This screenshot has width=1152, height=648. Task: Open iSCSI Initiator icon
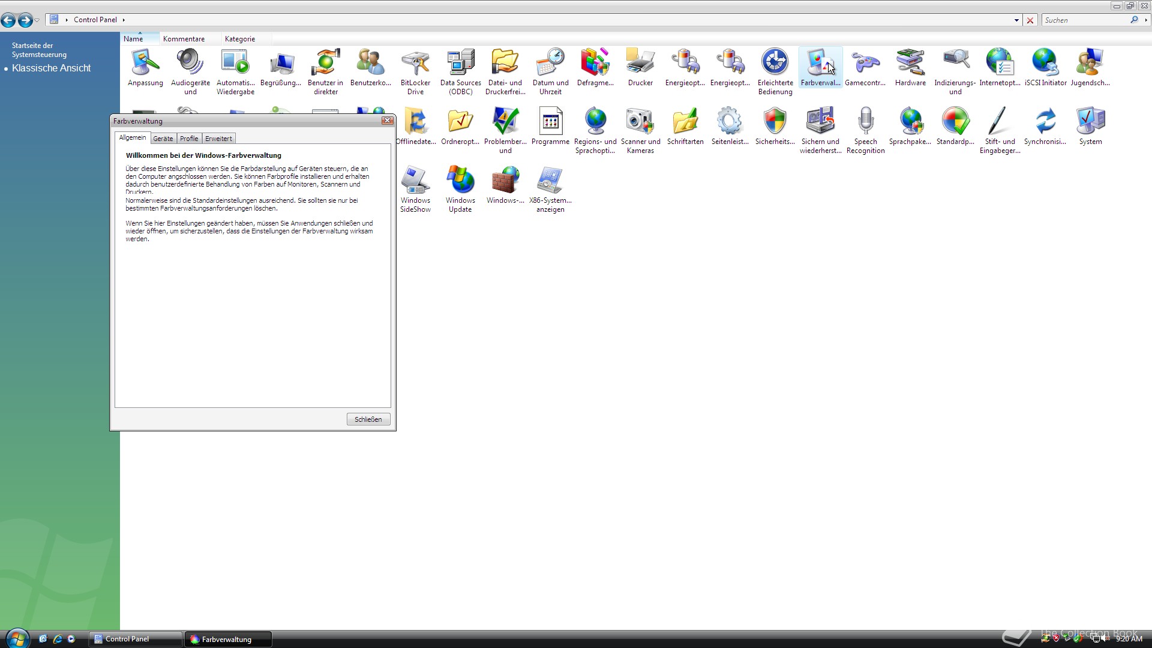[x=1045, y=67]
